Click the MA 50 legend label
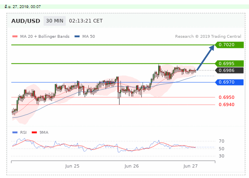The image size is (249, 178). point(89,37)
